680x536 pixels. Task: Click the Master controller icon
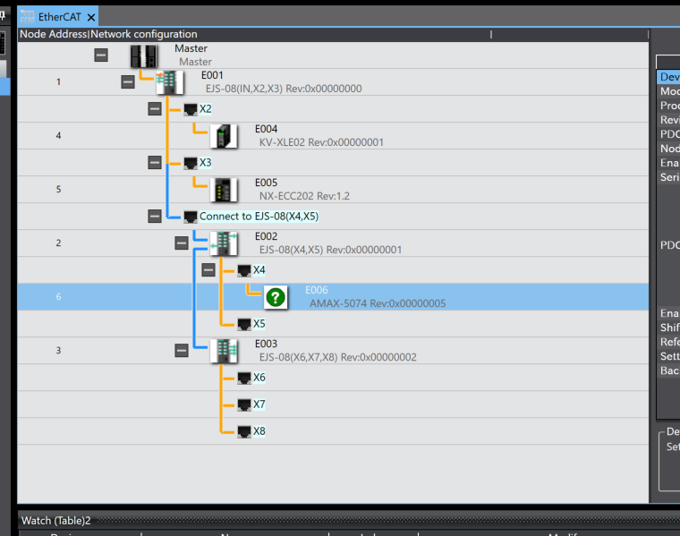[143, 55]
